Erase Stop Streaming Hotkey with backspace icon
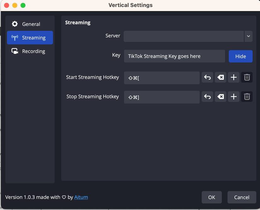260x210 pixels. point(220,97)
